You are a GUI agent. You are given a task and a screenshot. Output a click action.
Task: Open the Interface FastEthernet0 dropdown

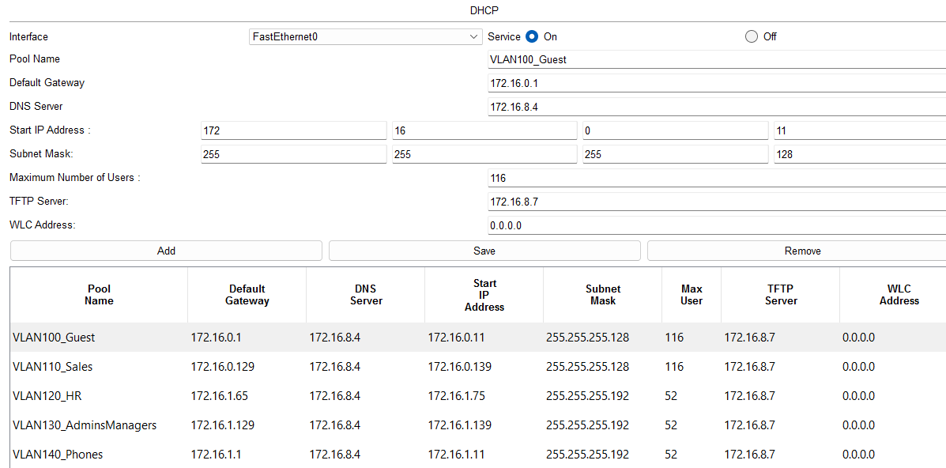coord(365,37)
